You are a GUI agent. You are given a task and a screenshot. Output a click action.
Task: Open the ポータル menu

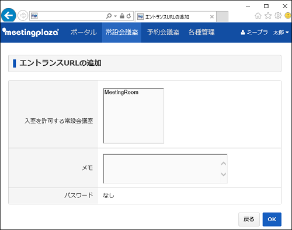(84, 33)
